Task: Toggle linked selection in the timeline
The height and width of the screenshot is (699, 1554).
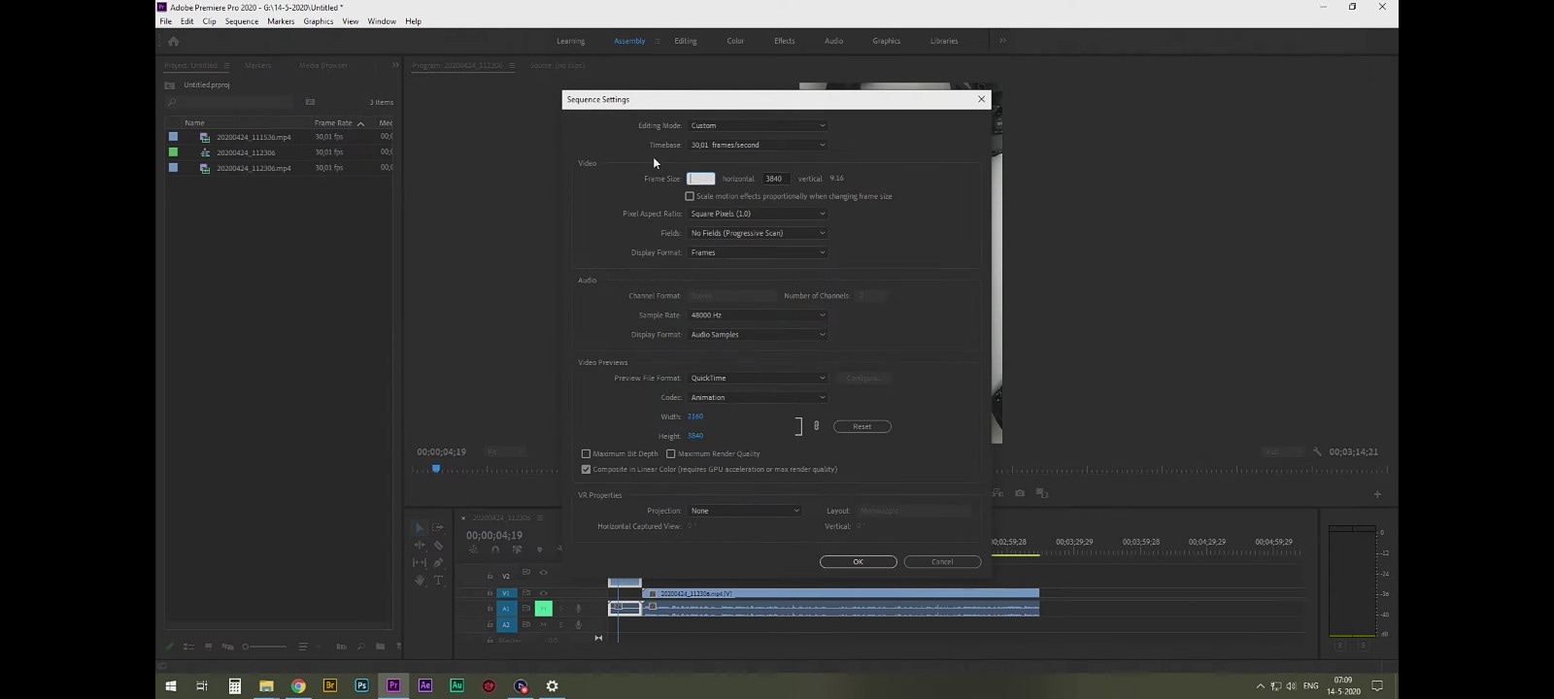Action: pos(517,549)
